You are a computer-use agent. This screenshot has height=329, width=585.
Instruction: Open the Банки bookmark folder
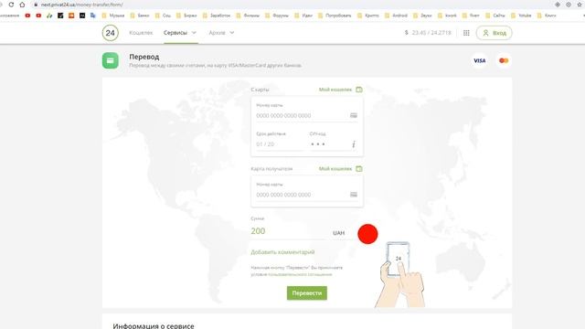coord(140,16)
